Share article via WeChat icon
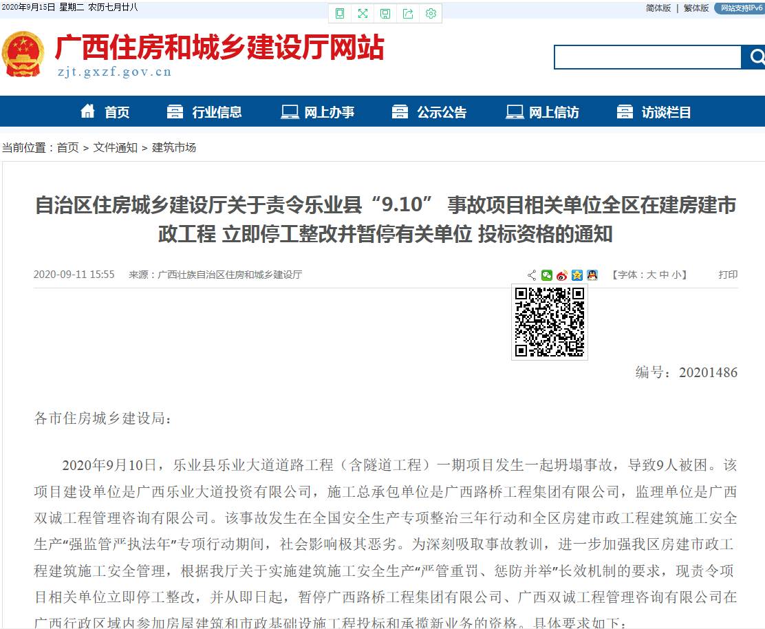This screenshot has width=765, height=629. (547, 275)
